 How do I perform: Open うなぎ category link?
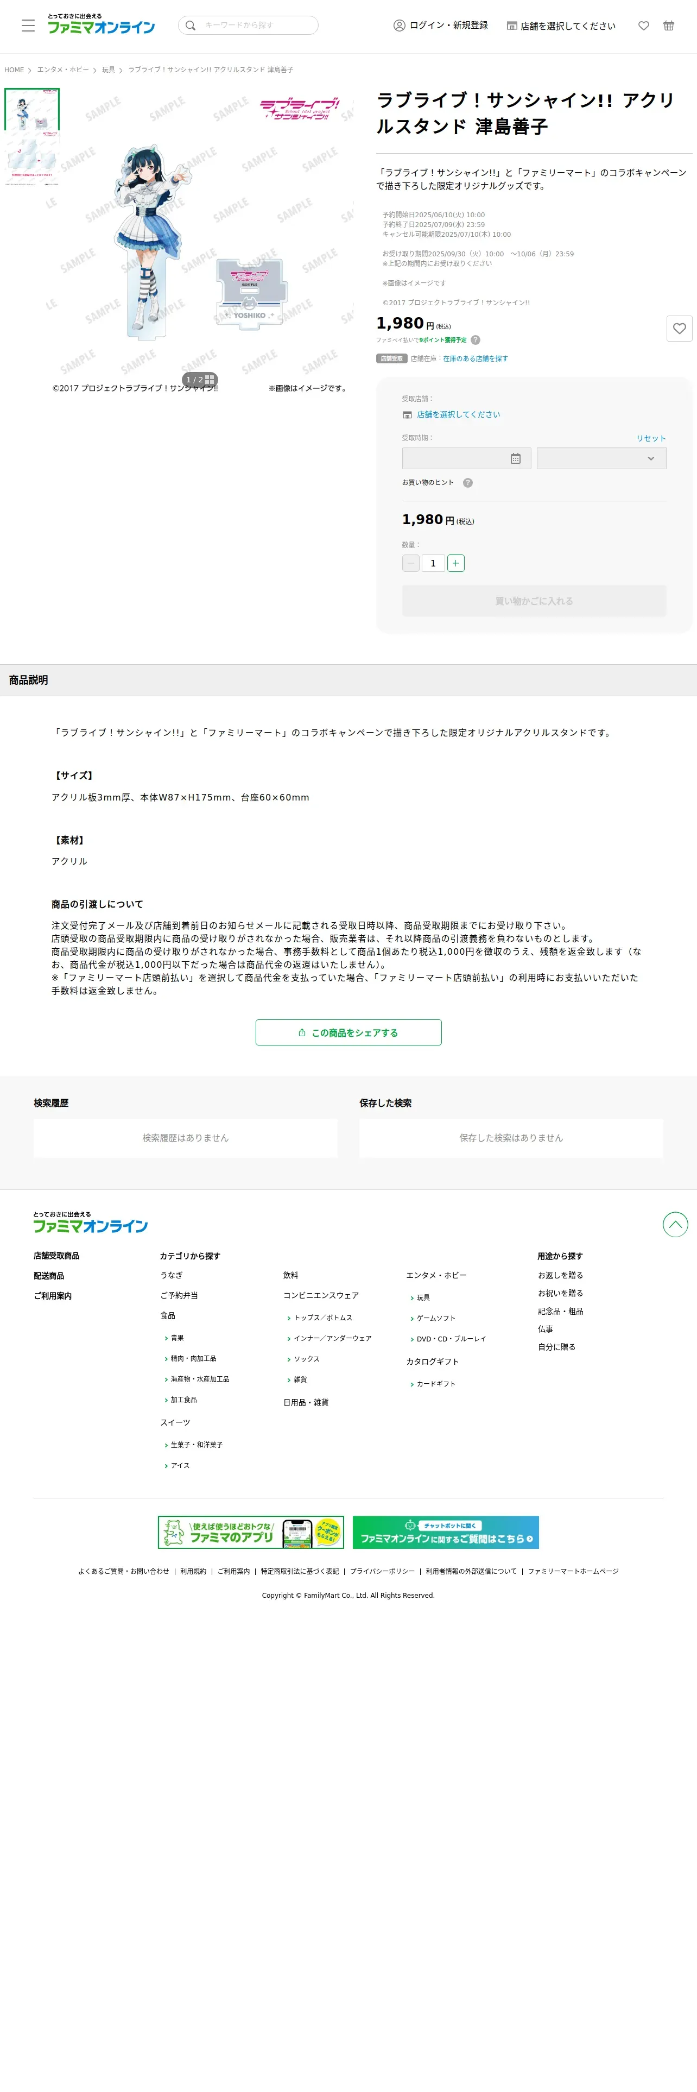(171, 1275)
